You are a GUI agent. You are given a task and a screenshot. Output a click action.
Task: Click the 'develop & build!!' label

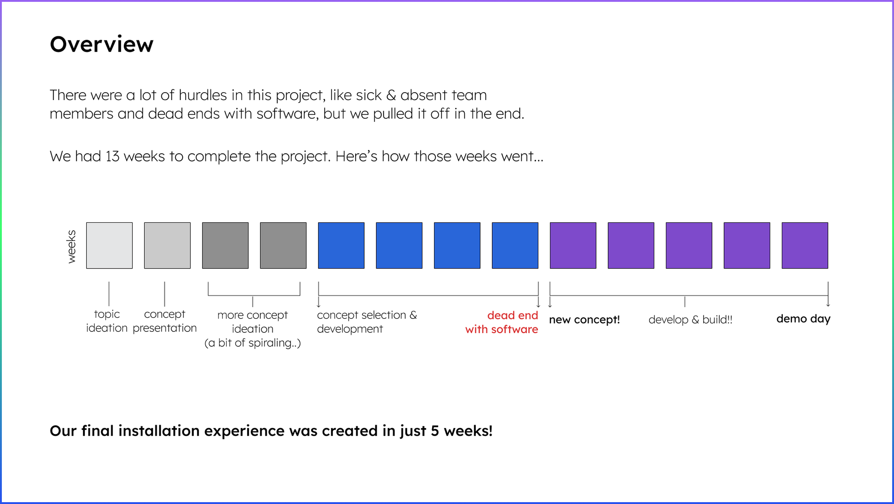[x=691, y=320]
